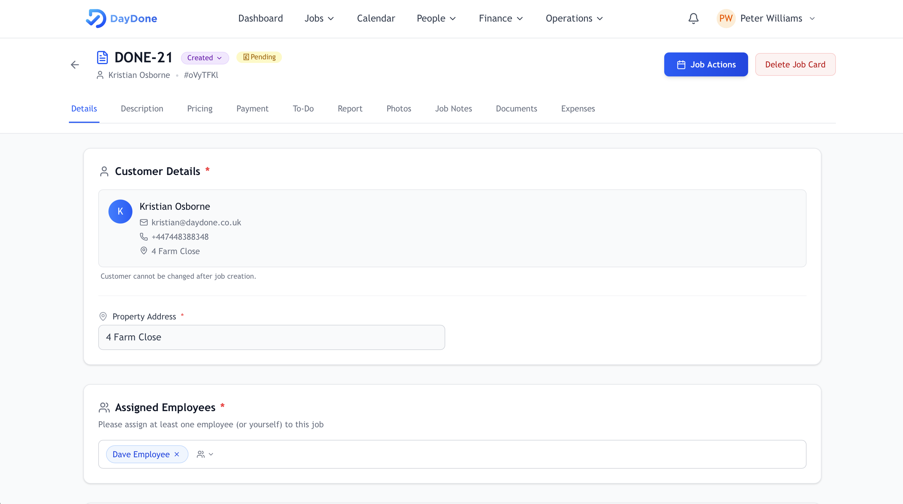The width and height of the screenshot is (903, 504).
Task: Click the PW user avatar
Action: click(726, 18)
